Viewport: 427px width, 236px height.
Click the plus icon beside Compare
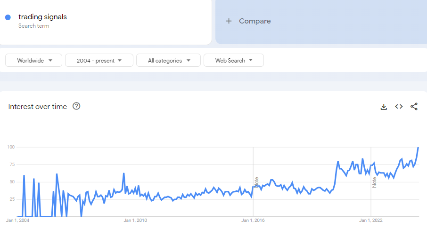pos(229,21)
